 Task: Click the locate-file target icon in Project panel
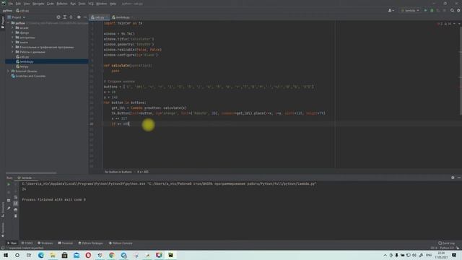point(58,17)
